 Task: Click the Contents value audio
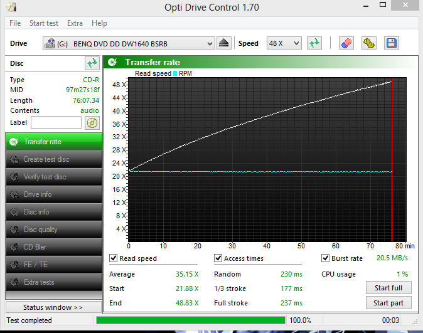[90, 110]
